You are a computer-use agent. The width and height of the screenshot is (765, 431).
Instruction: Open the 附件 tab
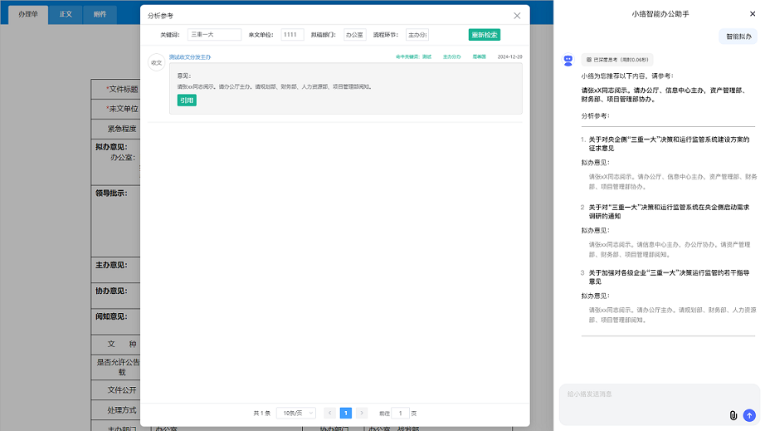(100, 14)
